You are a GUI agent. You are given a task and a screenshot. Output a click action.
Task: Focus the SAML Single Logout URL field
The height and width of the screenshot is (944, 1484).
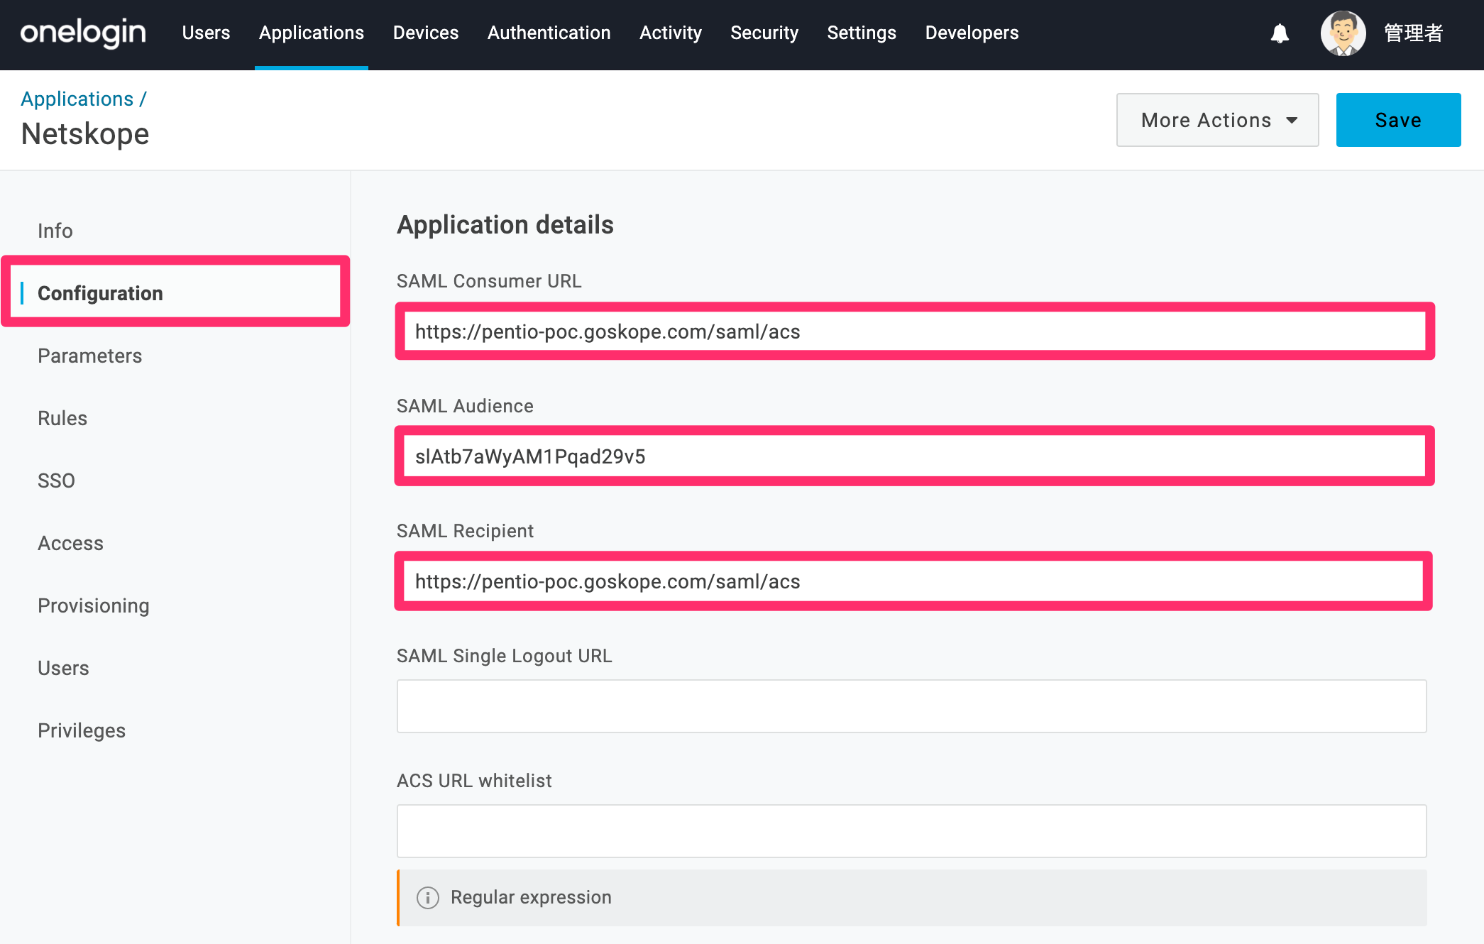pyautogui.click(x=911, y=706)
